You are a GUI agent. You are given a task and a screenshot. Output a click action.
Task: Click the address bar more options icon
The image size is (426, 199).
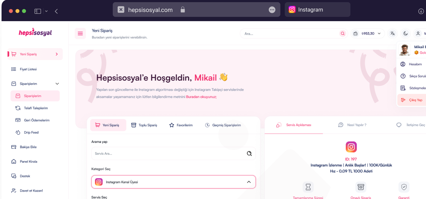click(272, 10)
